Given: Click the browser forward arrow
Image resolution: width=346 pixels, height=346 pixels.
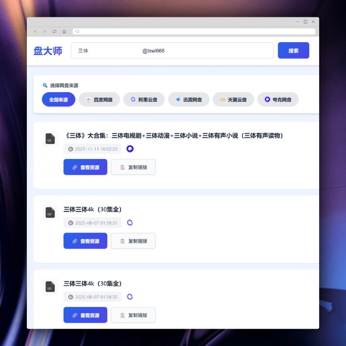Looking at the screenshot, I should (45, 31).
